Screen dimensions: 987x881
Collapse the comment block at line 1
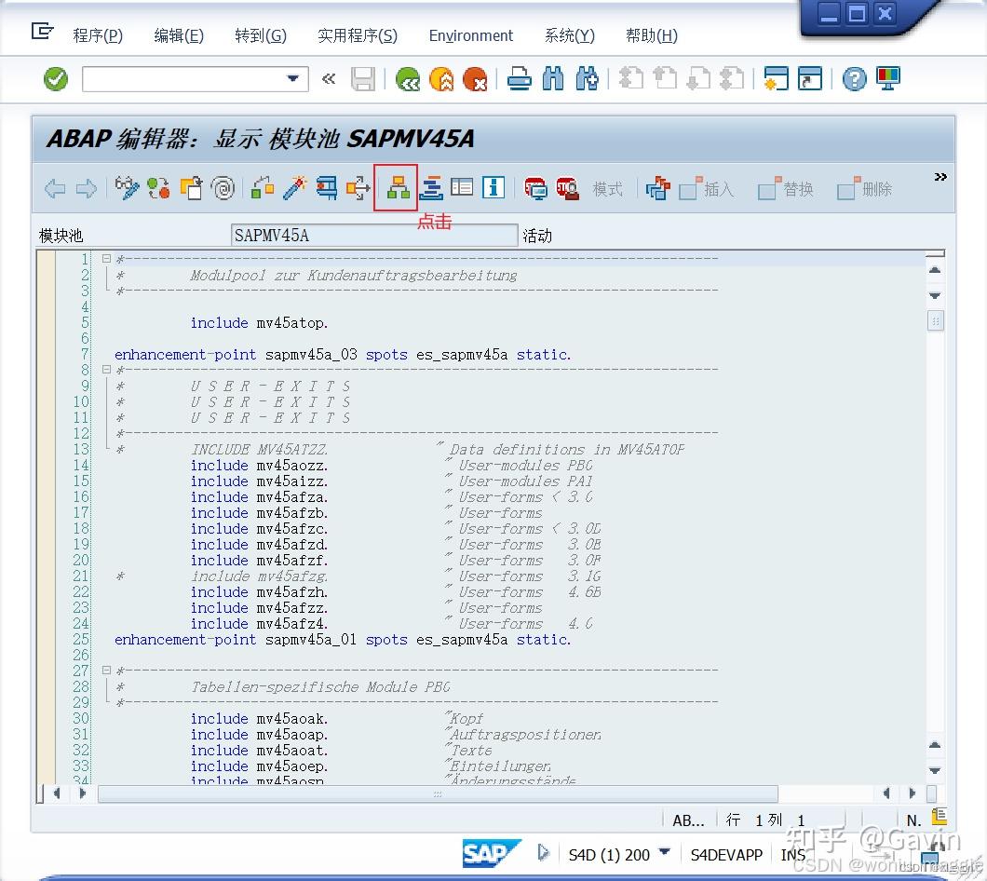tap(107, 259)
